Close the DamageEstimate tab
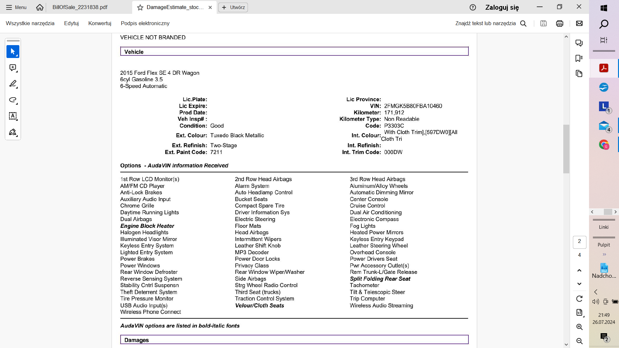This screenshot has width=619, height=348. (x=210, y=7)
